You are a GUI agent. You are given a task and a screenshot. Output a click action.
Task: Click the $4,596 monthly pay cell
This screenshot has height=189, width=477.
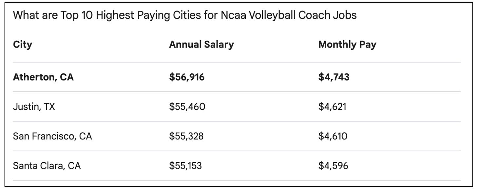click(333, 166)
